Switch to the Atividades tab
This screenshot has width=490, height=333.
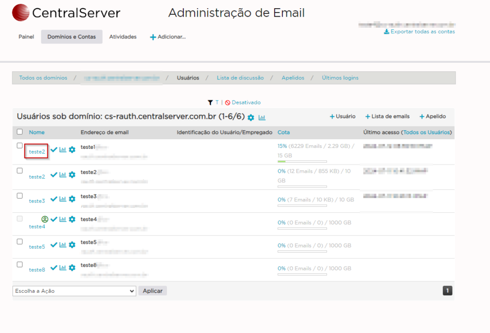122,37
